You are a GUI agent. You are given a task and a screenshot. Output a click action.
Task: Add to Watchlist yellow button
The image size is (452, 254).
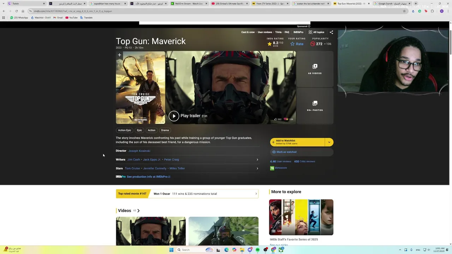297,142
